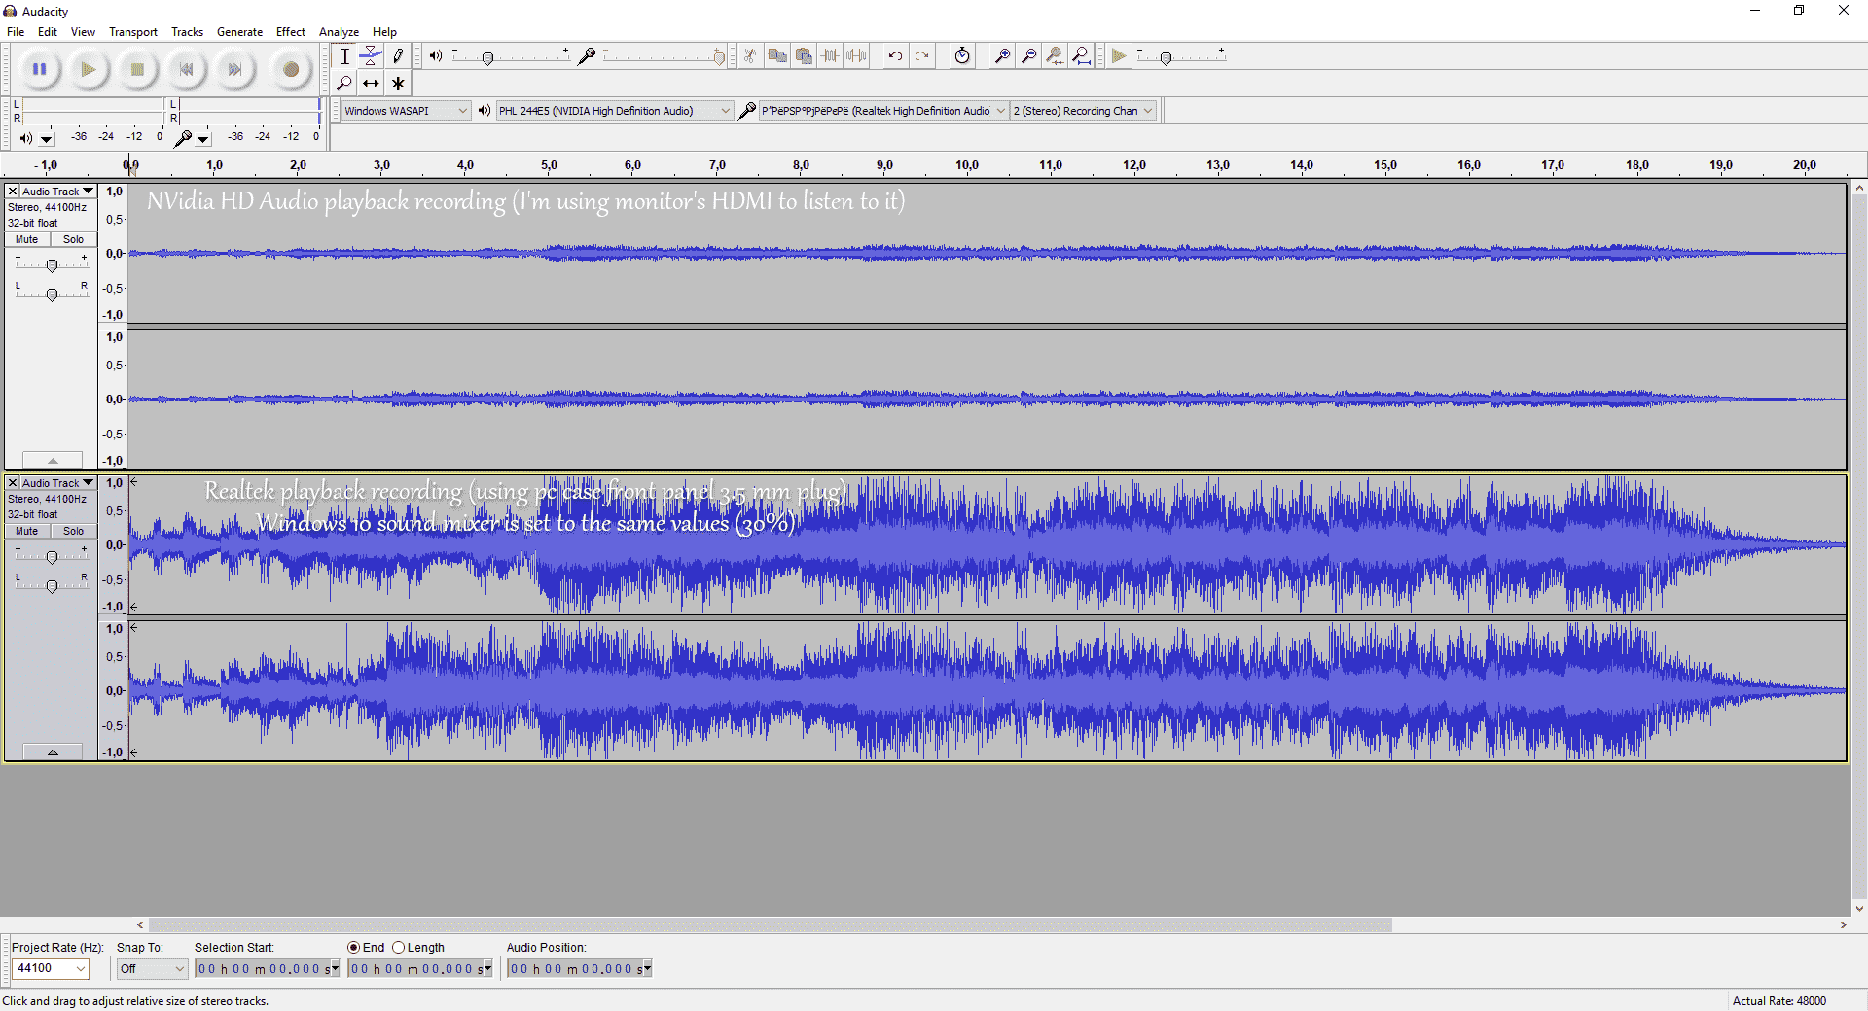The height and width of the screenshot is (1011, 1868).
Task: Click the first track's gain slider
Action: (53, 264)
